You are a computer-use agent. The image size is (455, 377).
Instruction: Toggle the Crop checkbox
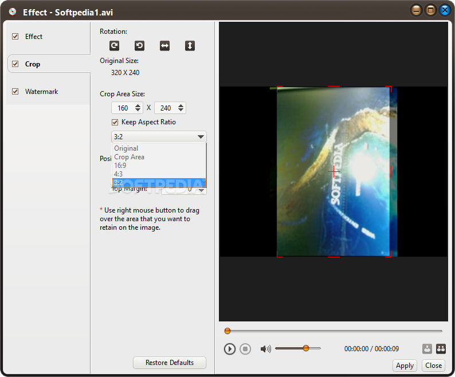tap(15, 64)
